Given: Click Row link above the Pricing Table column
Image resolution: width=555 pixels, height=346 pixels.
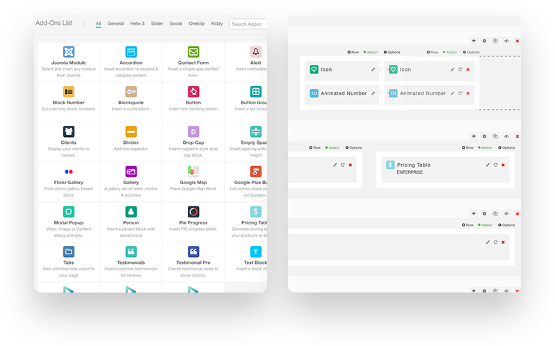Looking at the screenshot, I should [x=467, y=148].
